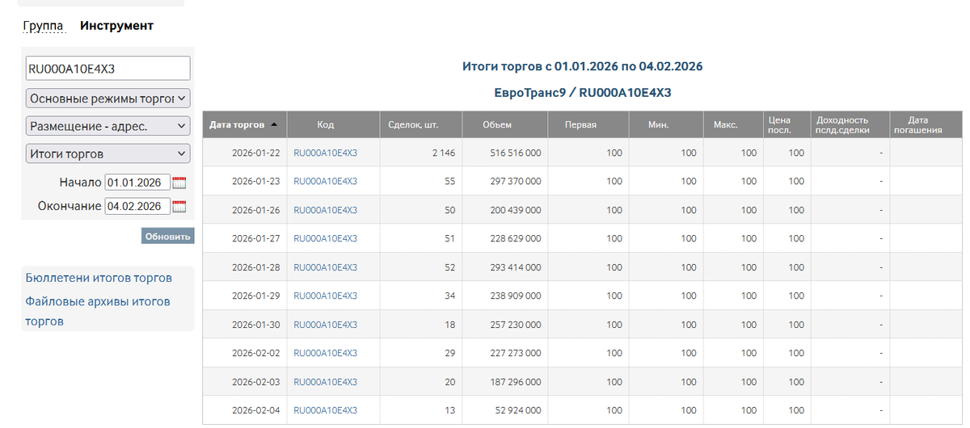Click the volume value 516 516 000

pyautogui.click(x=516, y=153)
